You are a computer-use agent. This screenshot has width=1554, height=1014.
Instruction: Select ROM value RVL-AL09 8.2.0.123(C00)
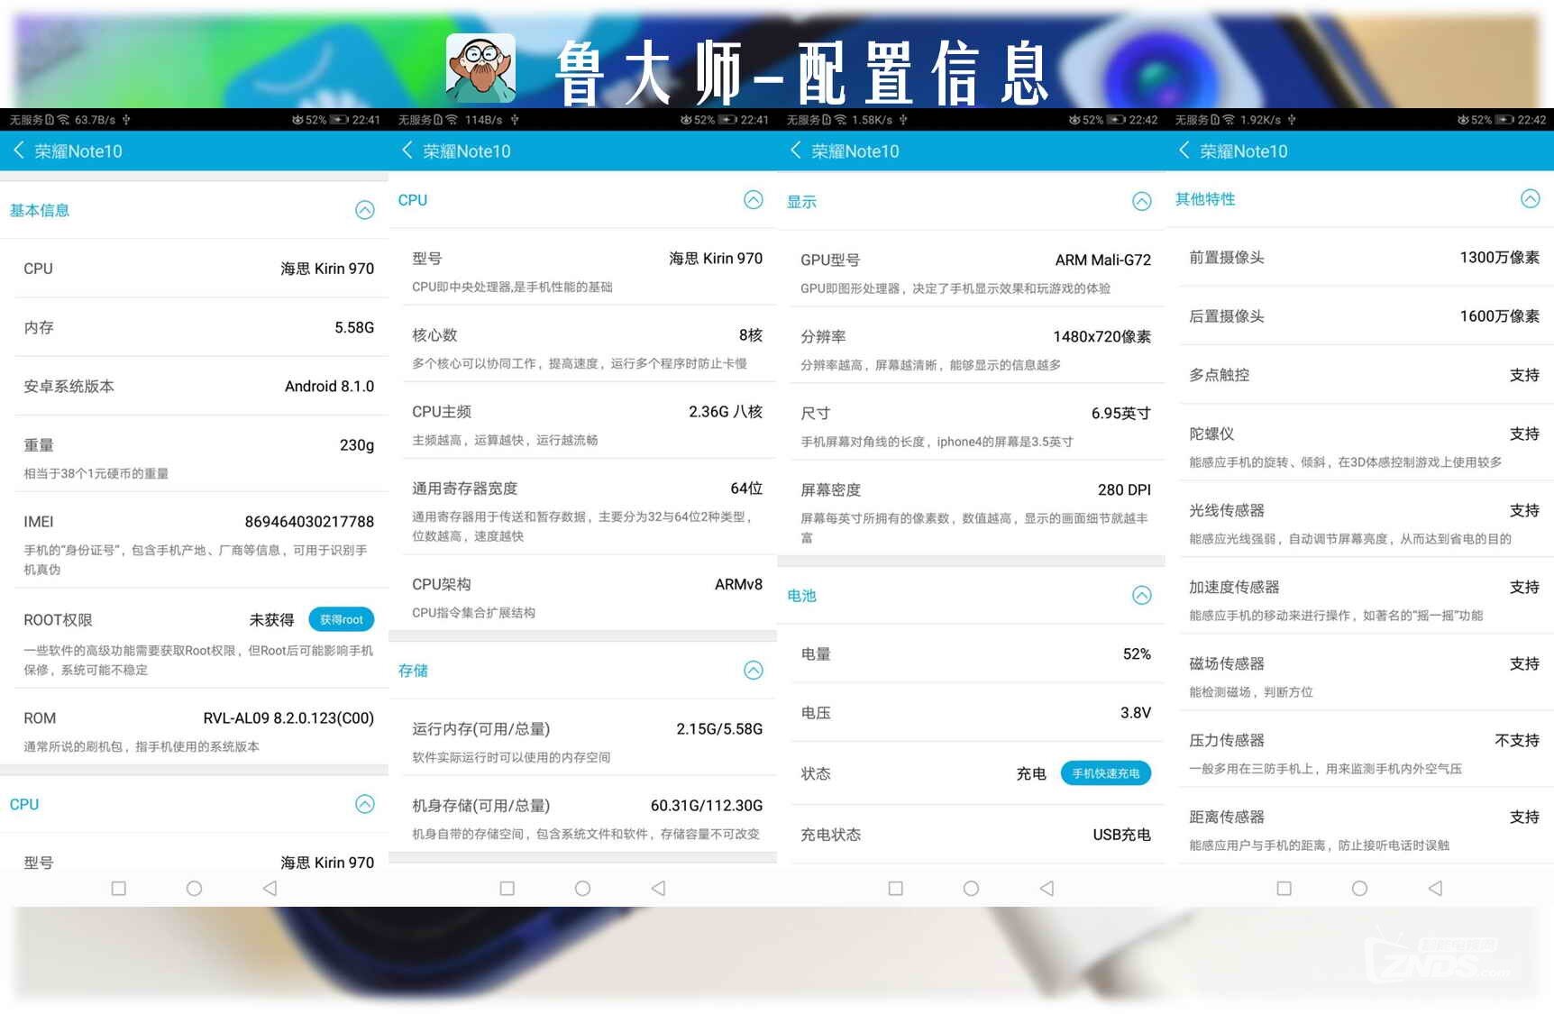[288, 717]
